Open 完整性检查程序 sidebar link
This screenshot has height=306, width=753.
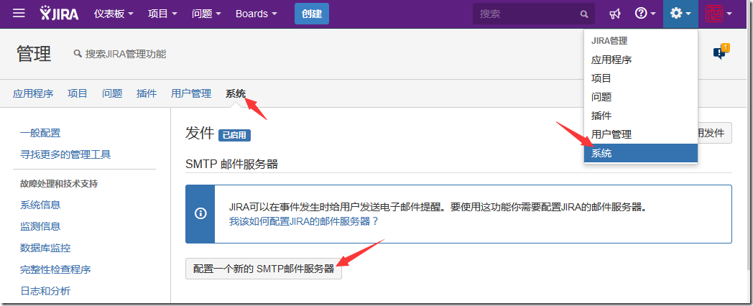pos(56,269)
